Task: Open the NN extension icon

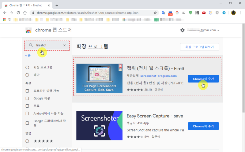Action: [x=197, y=13]
